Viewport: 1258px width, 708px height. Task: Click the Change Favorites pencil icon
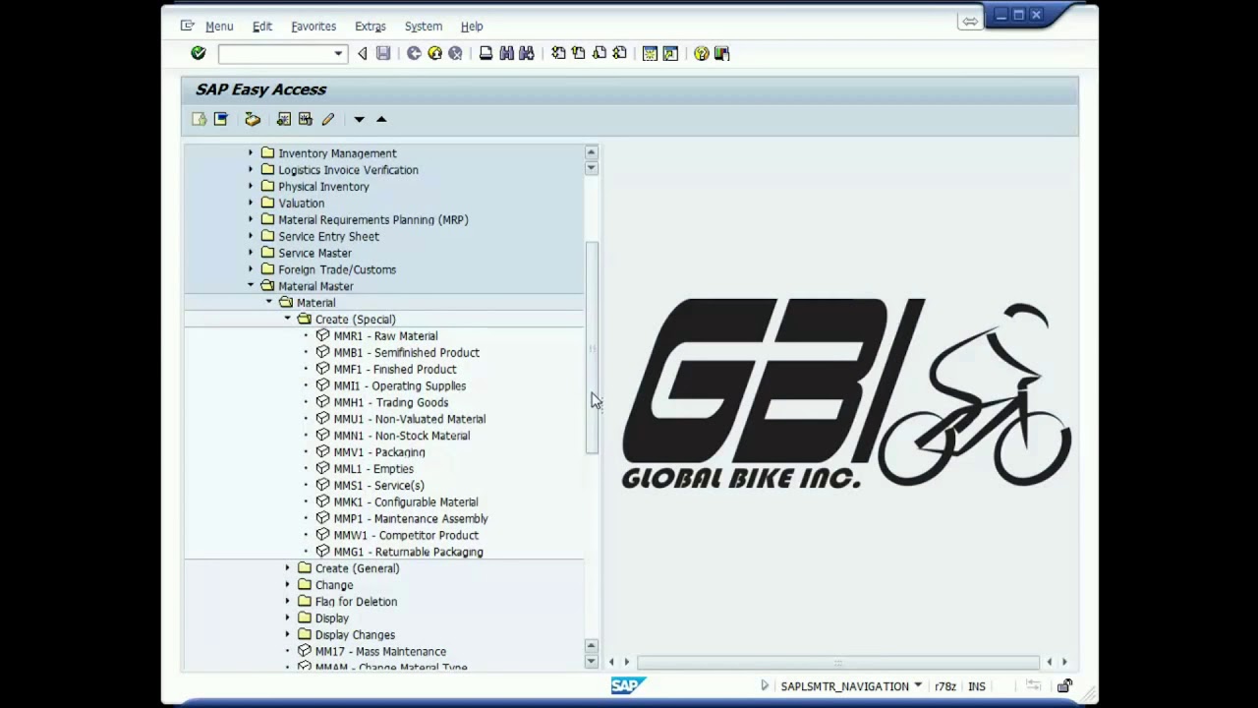[x=327, y=119]
